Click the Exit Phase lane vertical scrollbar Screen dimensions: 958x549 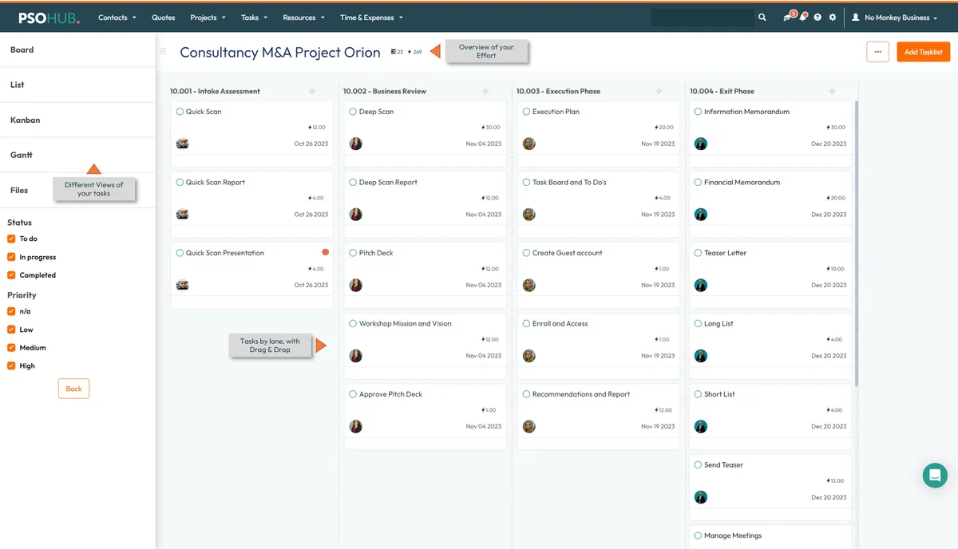pyautogui.click(x=857, y=243)
